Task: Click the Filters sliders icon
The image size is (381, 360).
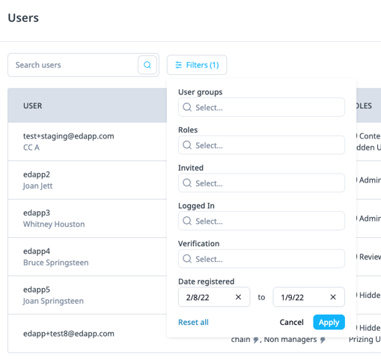Action: [178, 65]
